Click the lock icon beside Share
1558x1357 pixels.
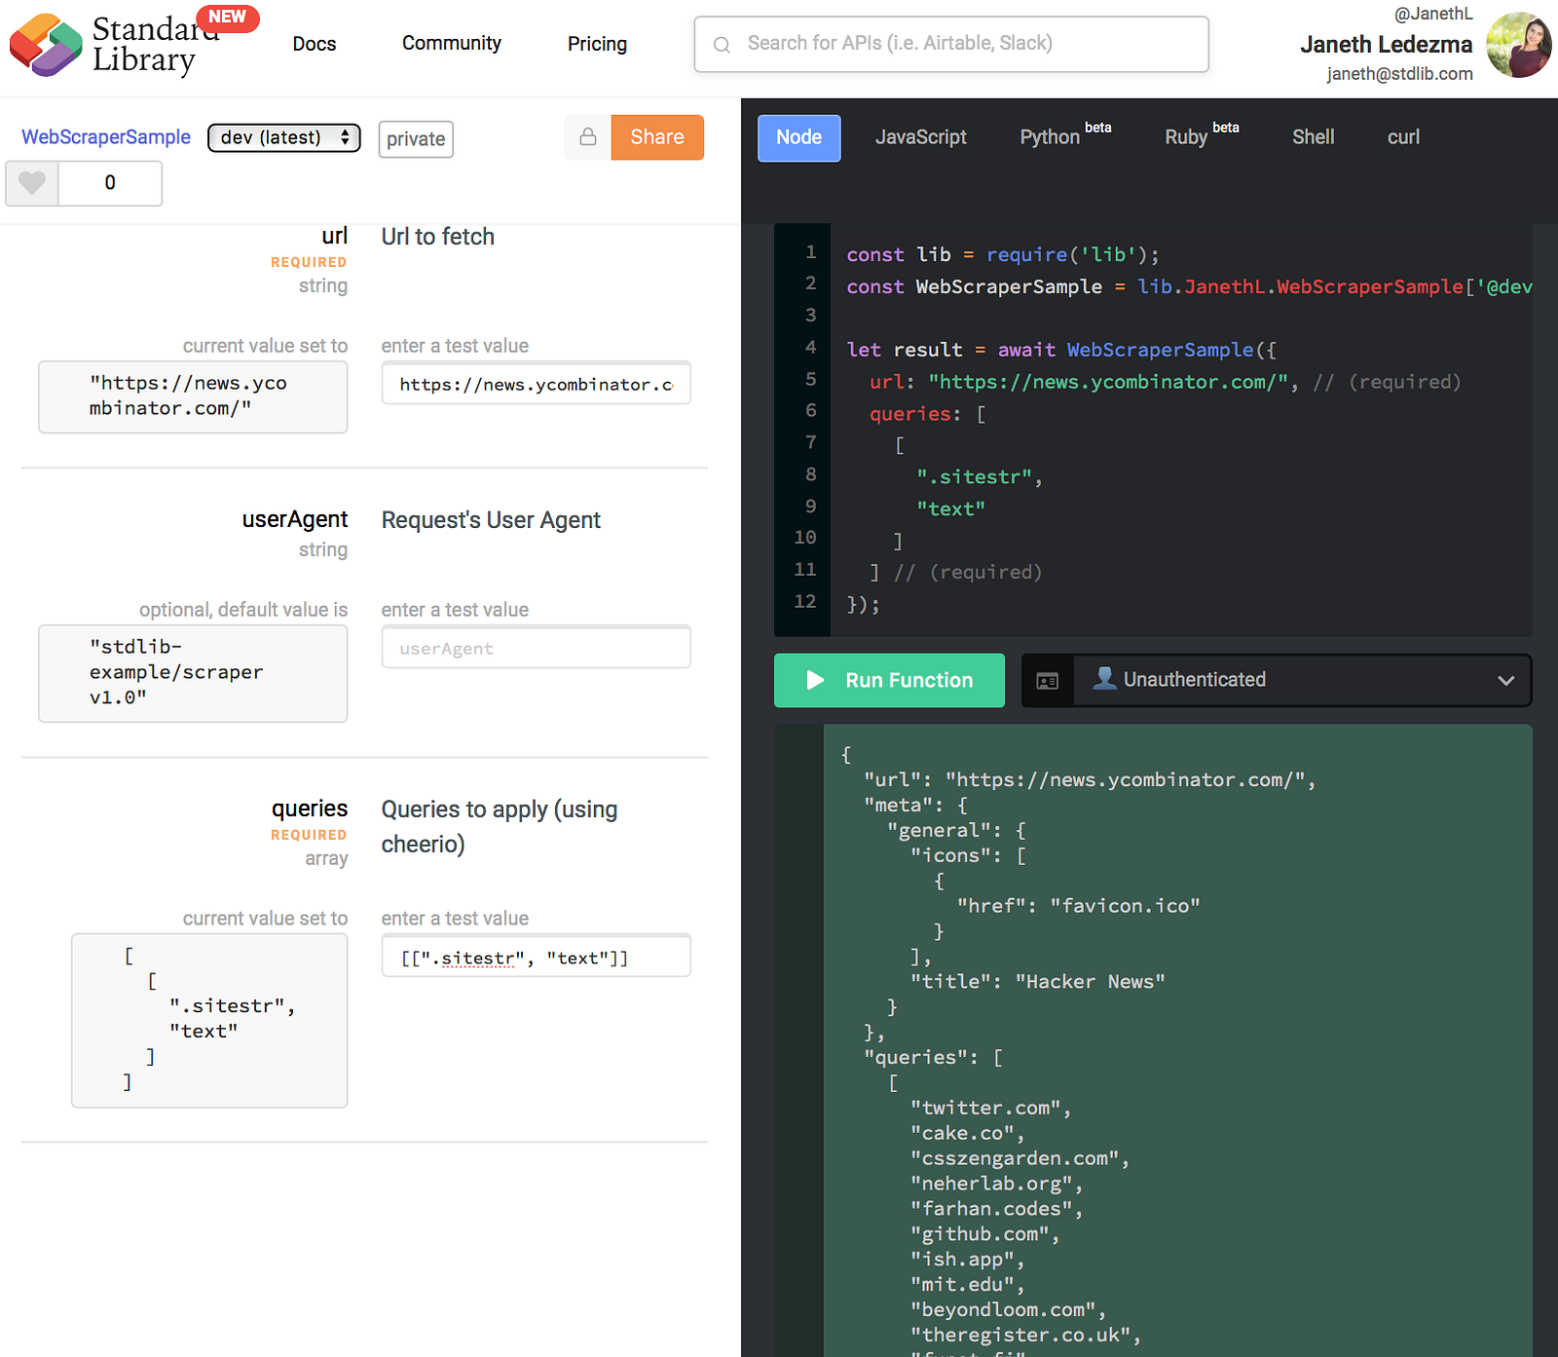pyautogui.click(x=588, y=137)
